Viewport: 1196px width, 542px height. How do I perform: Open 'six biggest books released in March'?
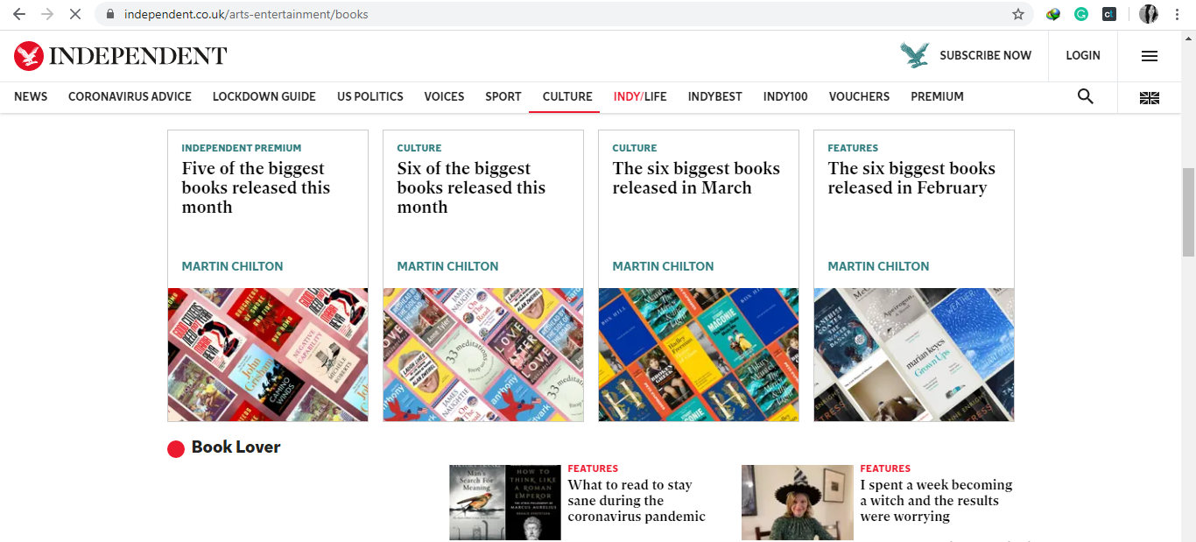696,178
